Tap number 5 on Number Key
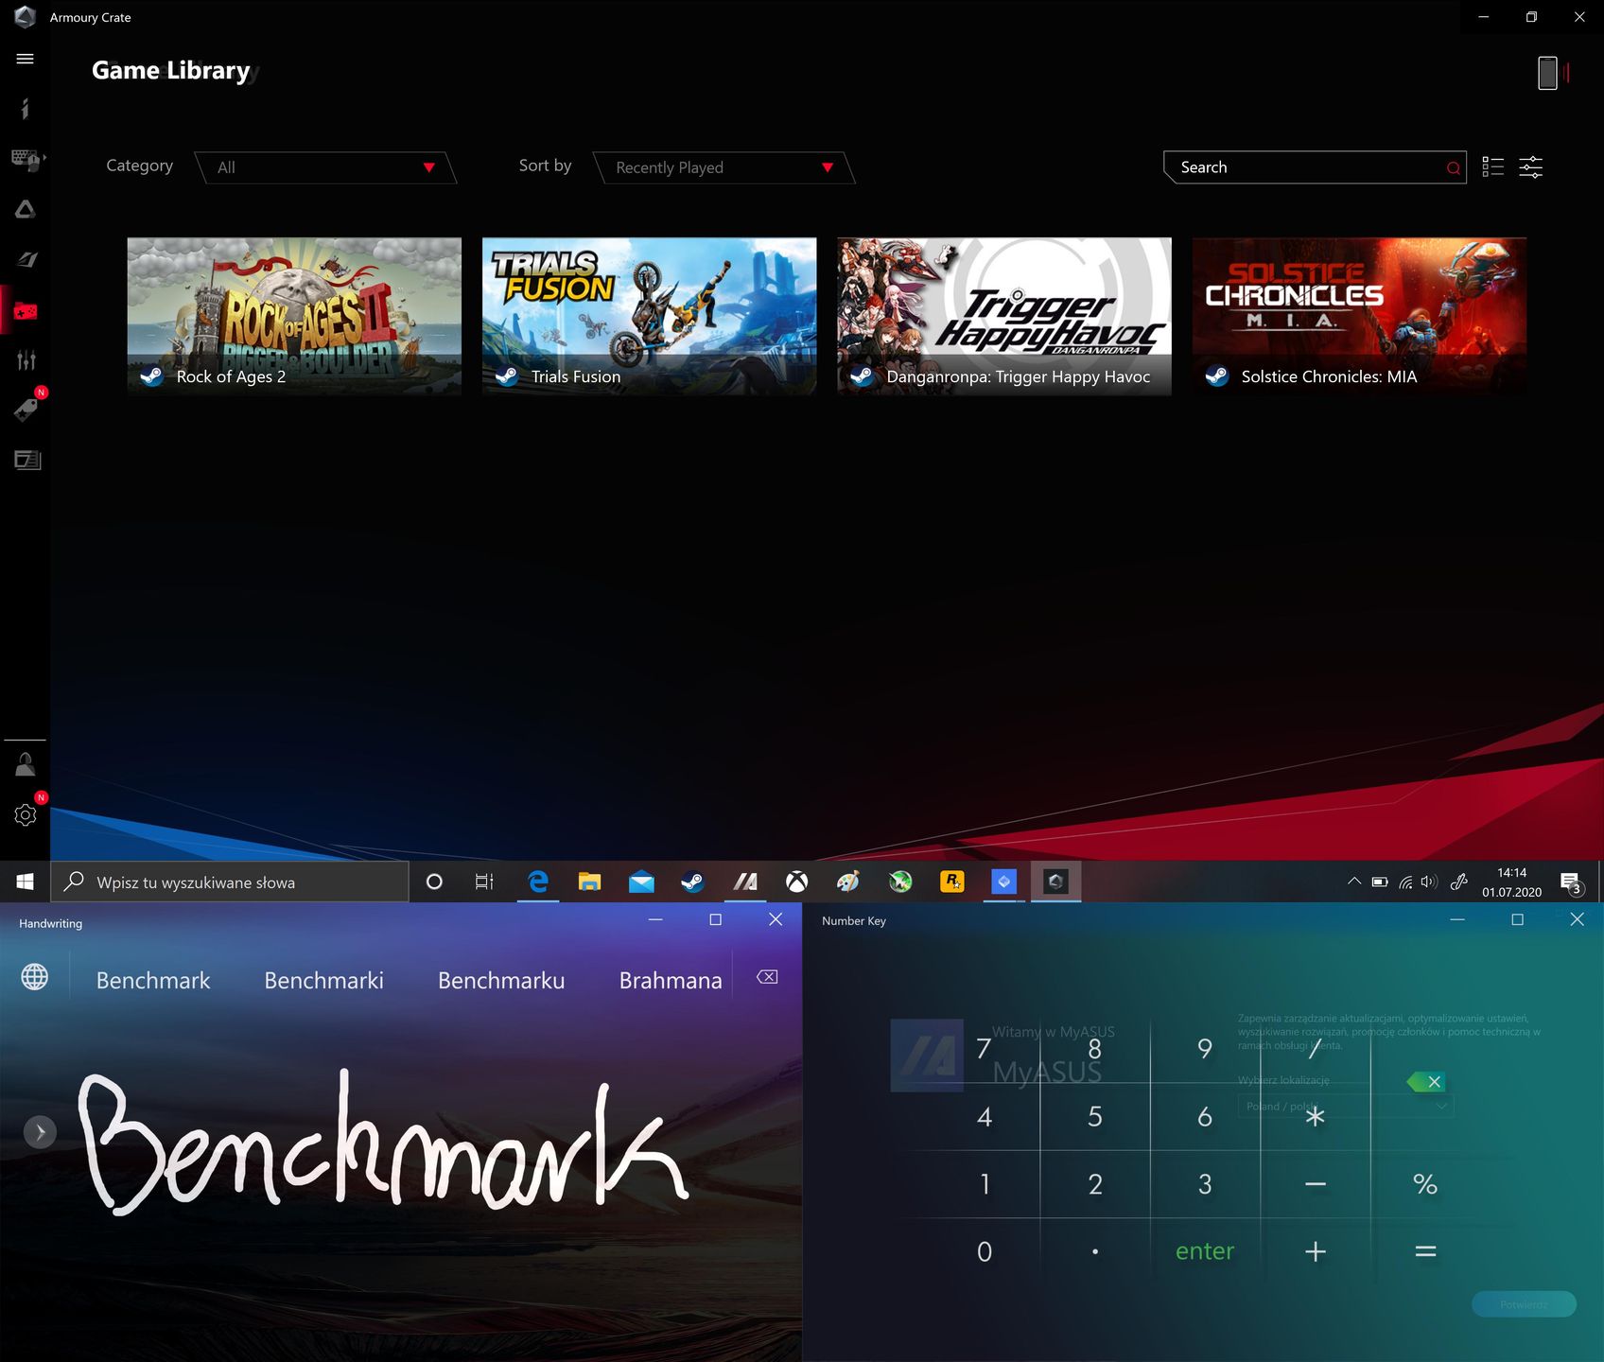 [1094, 1117]
